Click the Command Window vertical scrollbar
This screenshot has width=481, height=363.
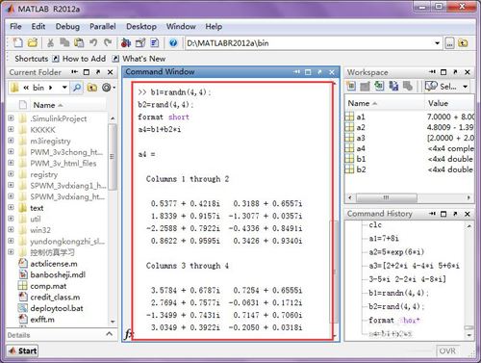click(x=334, y=272)
